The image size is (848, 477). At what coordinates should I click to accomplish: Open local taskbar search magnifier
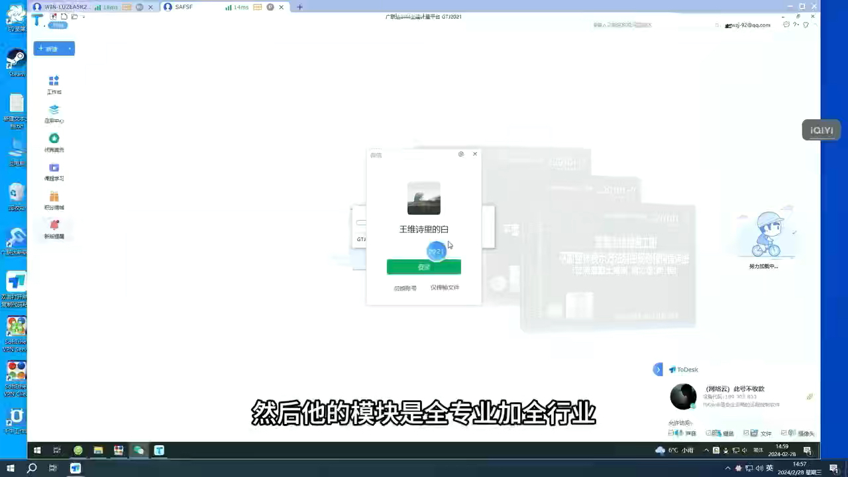pyautogui.click(x=32, y=468)
